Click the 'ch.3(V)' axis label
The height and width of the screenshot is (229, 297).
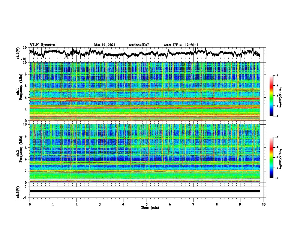tap(18, 192)
